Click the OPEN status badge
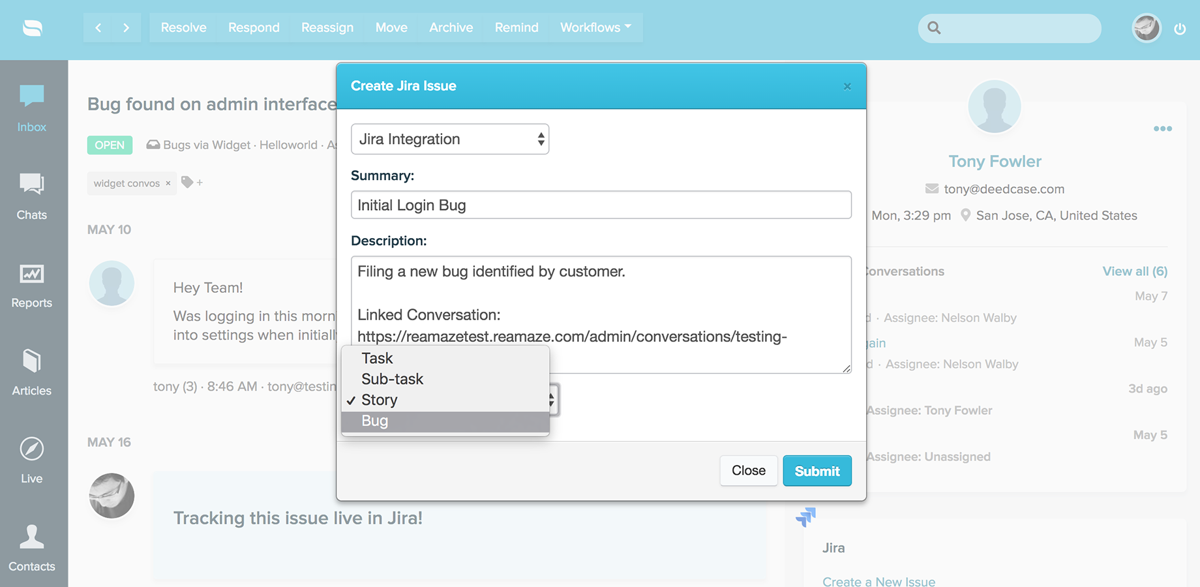1200x587 pixels. (110, 145)
